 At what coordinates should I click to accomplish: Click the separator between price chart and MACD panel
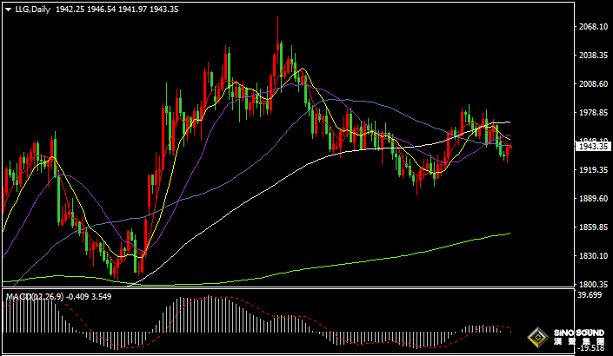point(287,290)
